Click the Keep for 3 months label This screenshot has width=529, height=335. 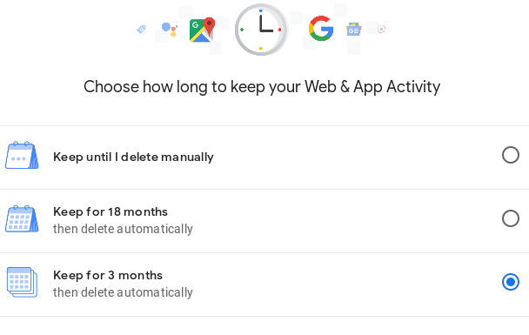point(108,275)
